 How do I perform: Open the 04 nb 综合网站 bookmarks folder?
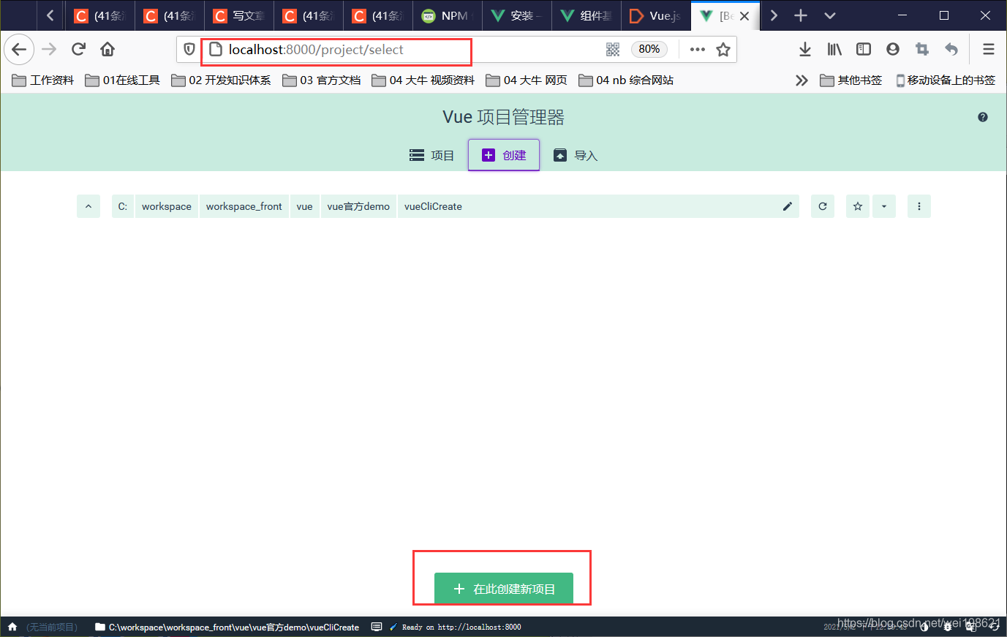(x=626, y=80)
